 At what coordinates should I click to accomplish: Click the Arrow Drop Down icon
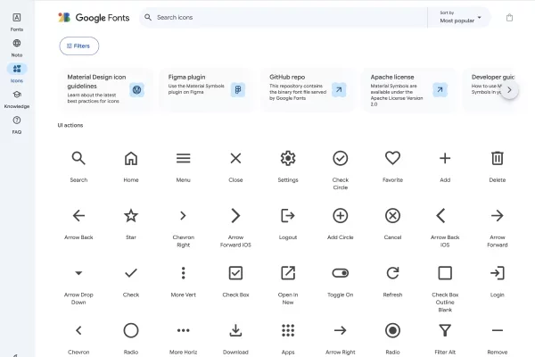click(78, 273)
